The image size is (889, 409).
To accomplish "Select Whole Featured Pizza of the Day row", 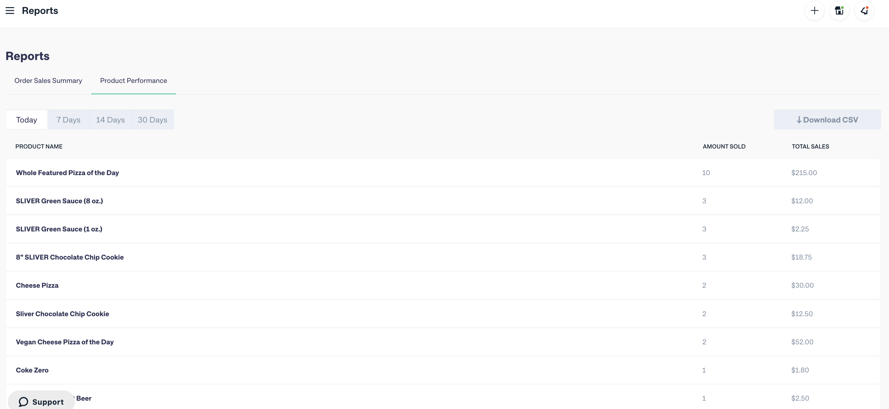I will click(443, 173).
